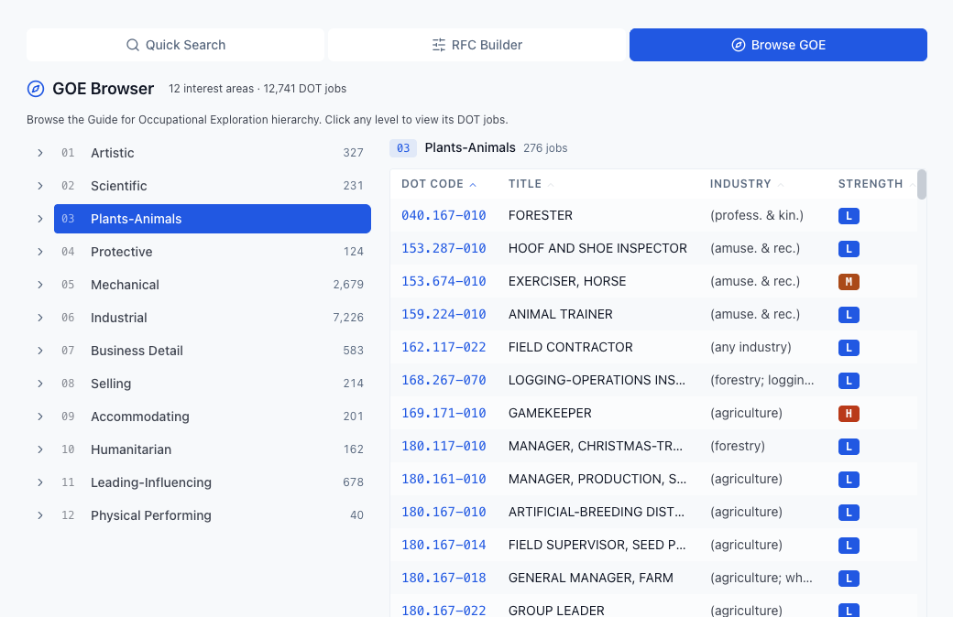Expand the 07 Business Detail chevron
This screenshot has height=617, width=953.
click(40, 351)
